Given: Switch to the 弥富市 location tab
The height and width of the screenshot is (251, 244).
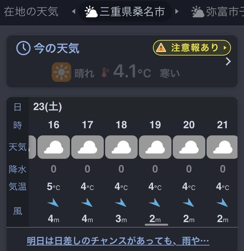Looking at the screenshot, I should (218, 11).
